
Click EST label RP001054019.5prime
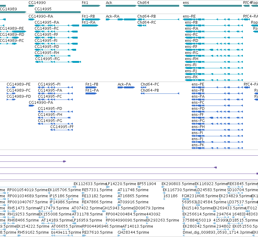pos(28,190)
